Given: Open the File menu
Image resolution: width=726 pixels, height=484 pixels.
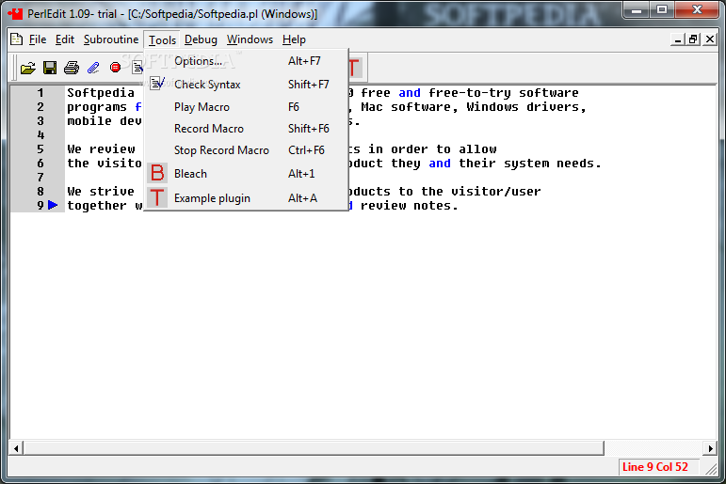Looking at the screenshot, I should tap(38, 39).
